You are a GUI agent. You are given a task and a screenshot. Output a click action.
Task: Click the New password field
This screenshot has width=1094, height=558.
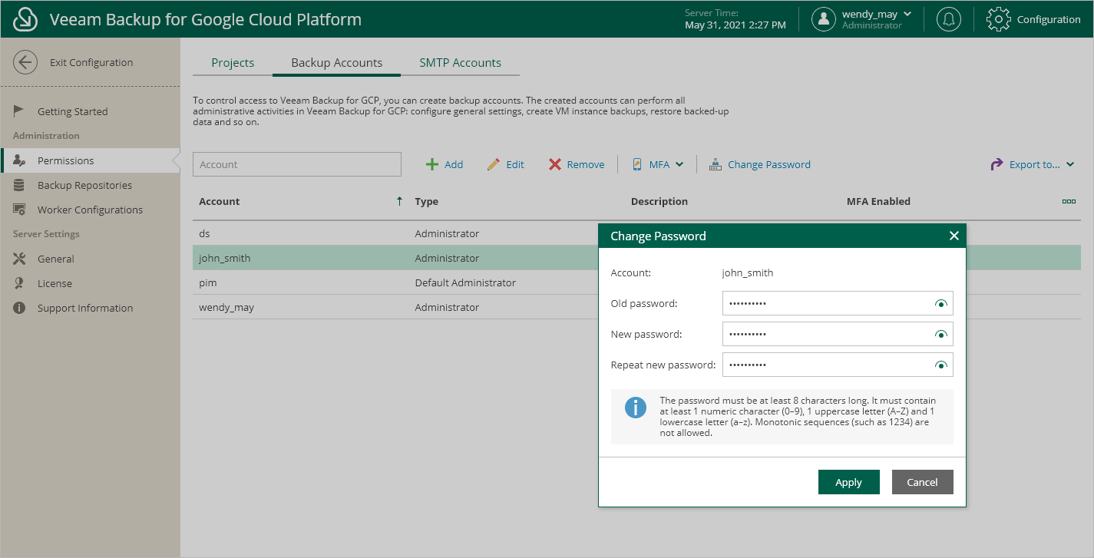(x=838, y=334)
